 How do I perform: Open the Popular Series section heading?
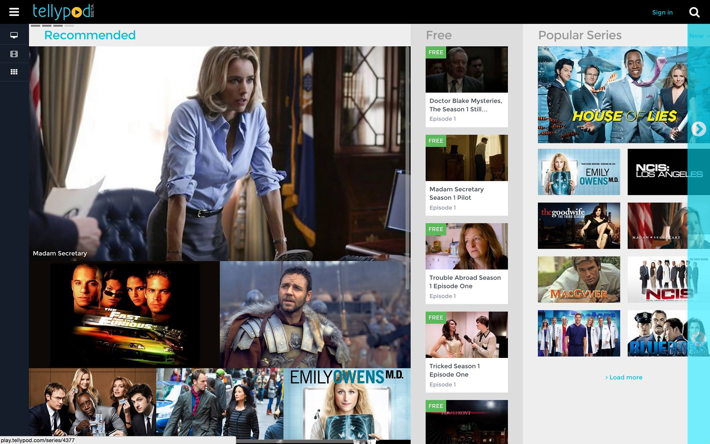[x=580, y=35]
